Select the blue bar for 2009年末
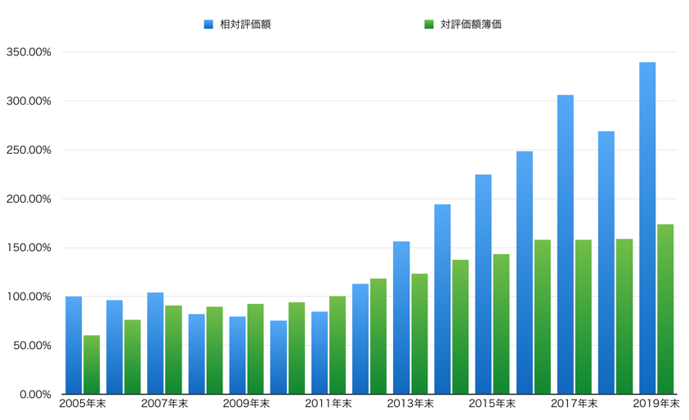This screenshot has width=689, height=420. coord(237,355)
